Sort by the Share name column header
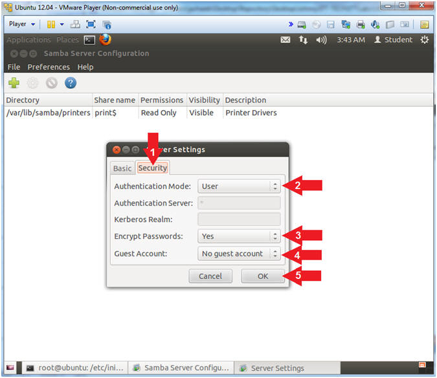The height and width of the screenshot is (378, 437). click(x=115, y=100)
